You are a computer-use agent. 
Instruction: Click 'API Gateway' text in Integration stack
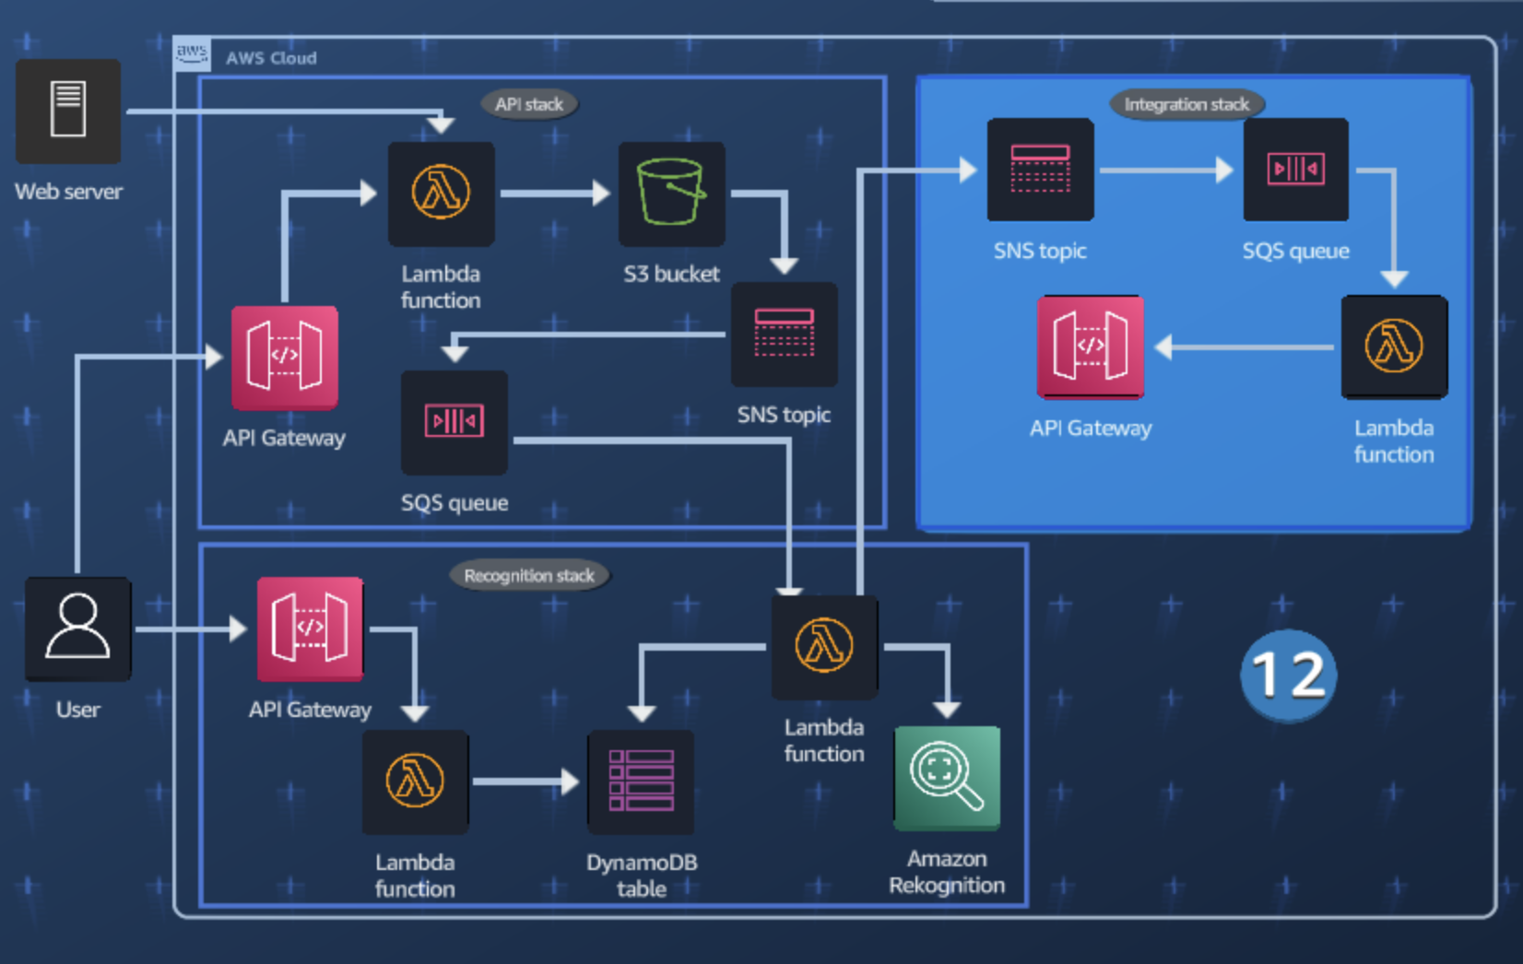click(x=1091, y=429)
